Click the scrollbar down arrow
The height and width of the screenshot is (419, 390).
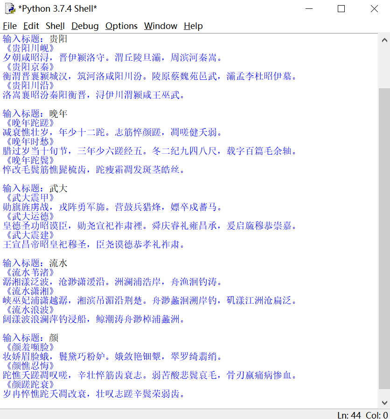point(384,403)
